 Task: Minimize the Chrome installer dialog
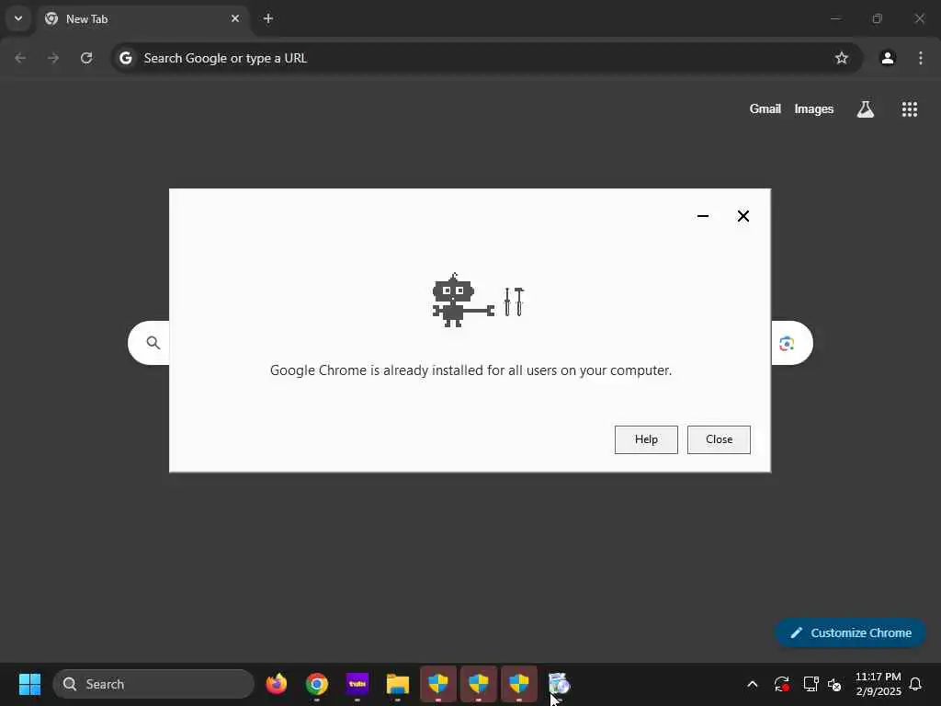pyautogui.click(x=703, y=216)
